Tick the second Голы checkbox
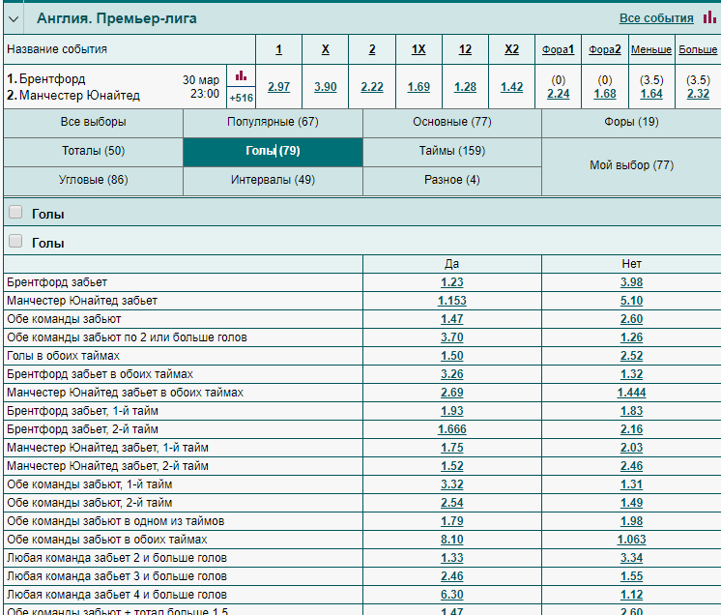The width and height of the screenshot is (721, 615). pos(15,241)
